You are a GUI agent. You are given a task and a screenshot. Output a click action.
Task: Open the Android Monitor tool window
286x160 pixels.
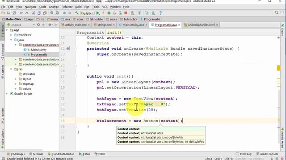[61, 154]
